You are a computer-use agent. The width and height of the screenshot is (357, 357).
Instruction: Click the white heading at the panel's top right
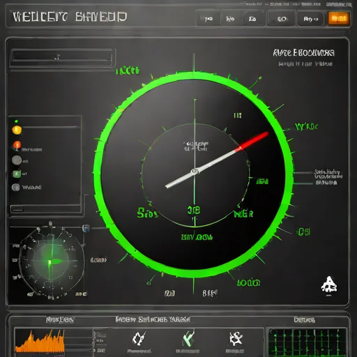click(304, 53)
